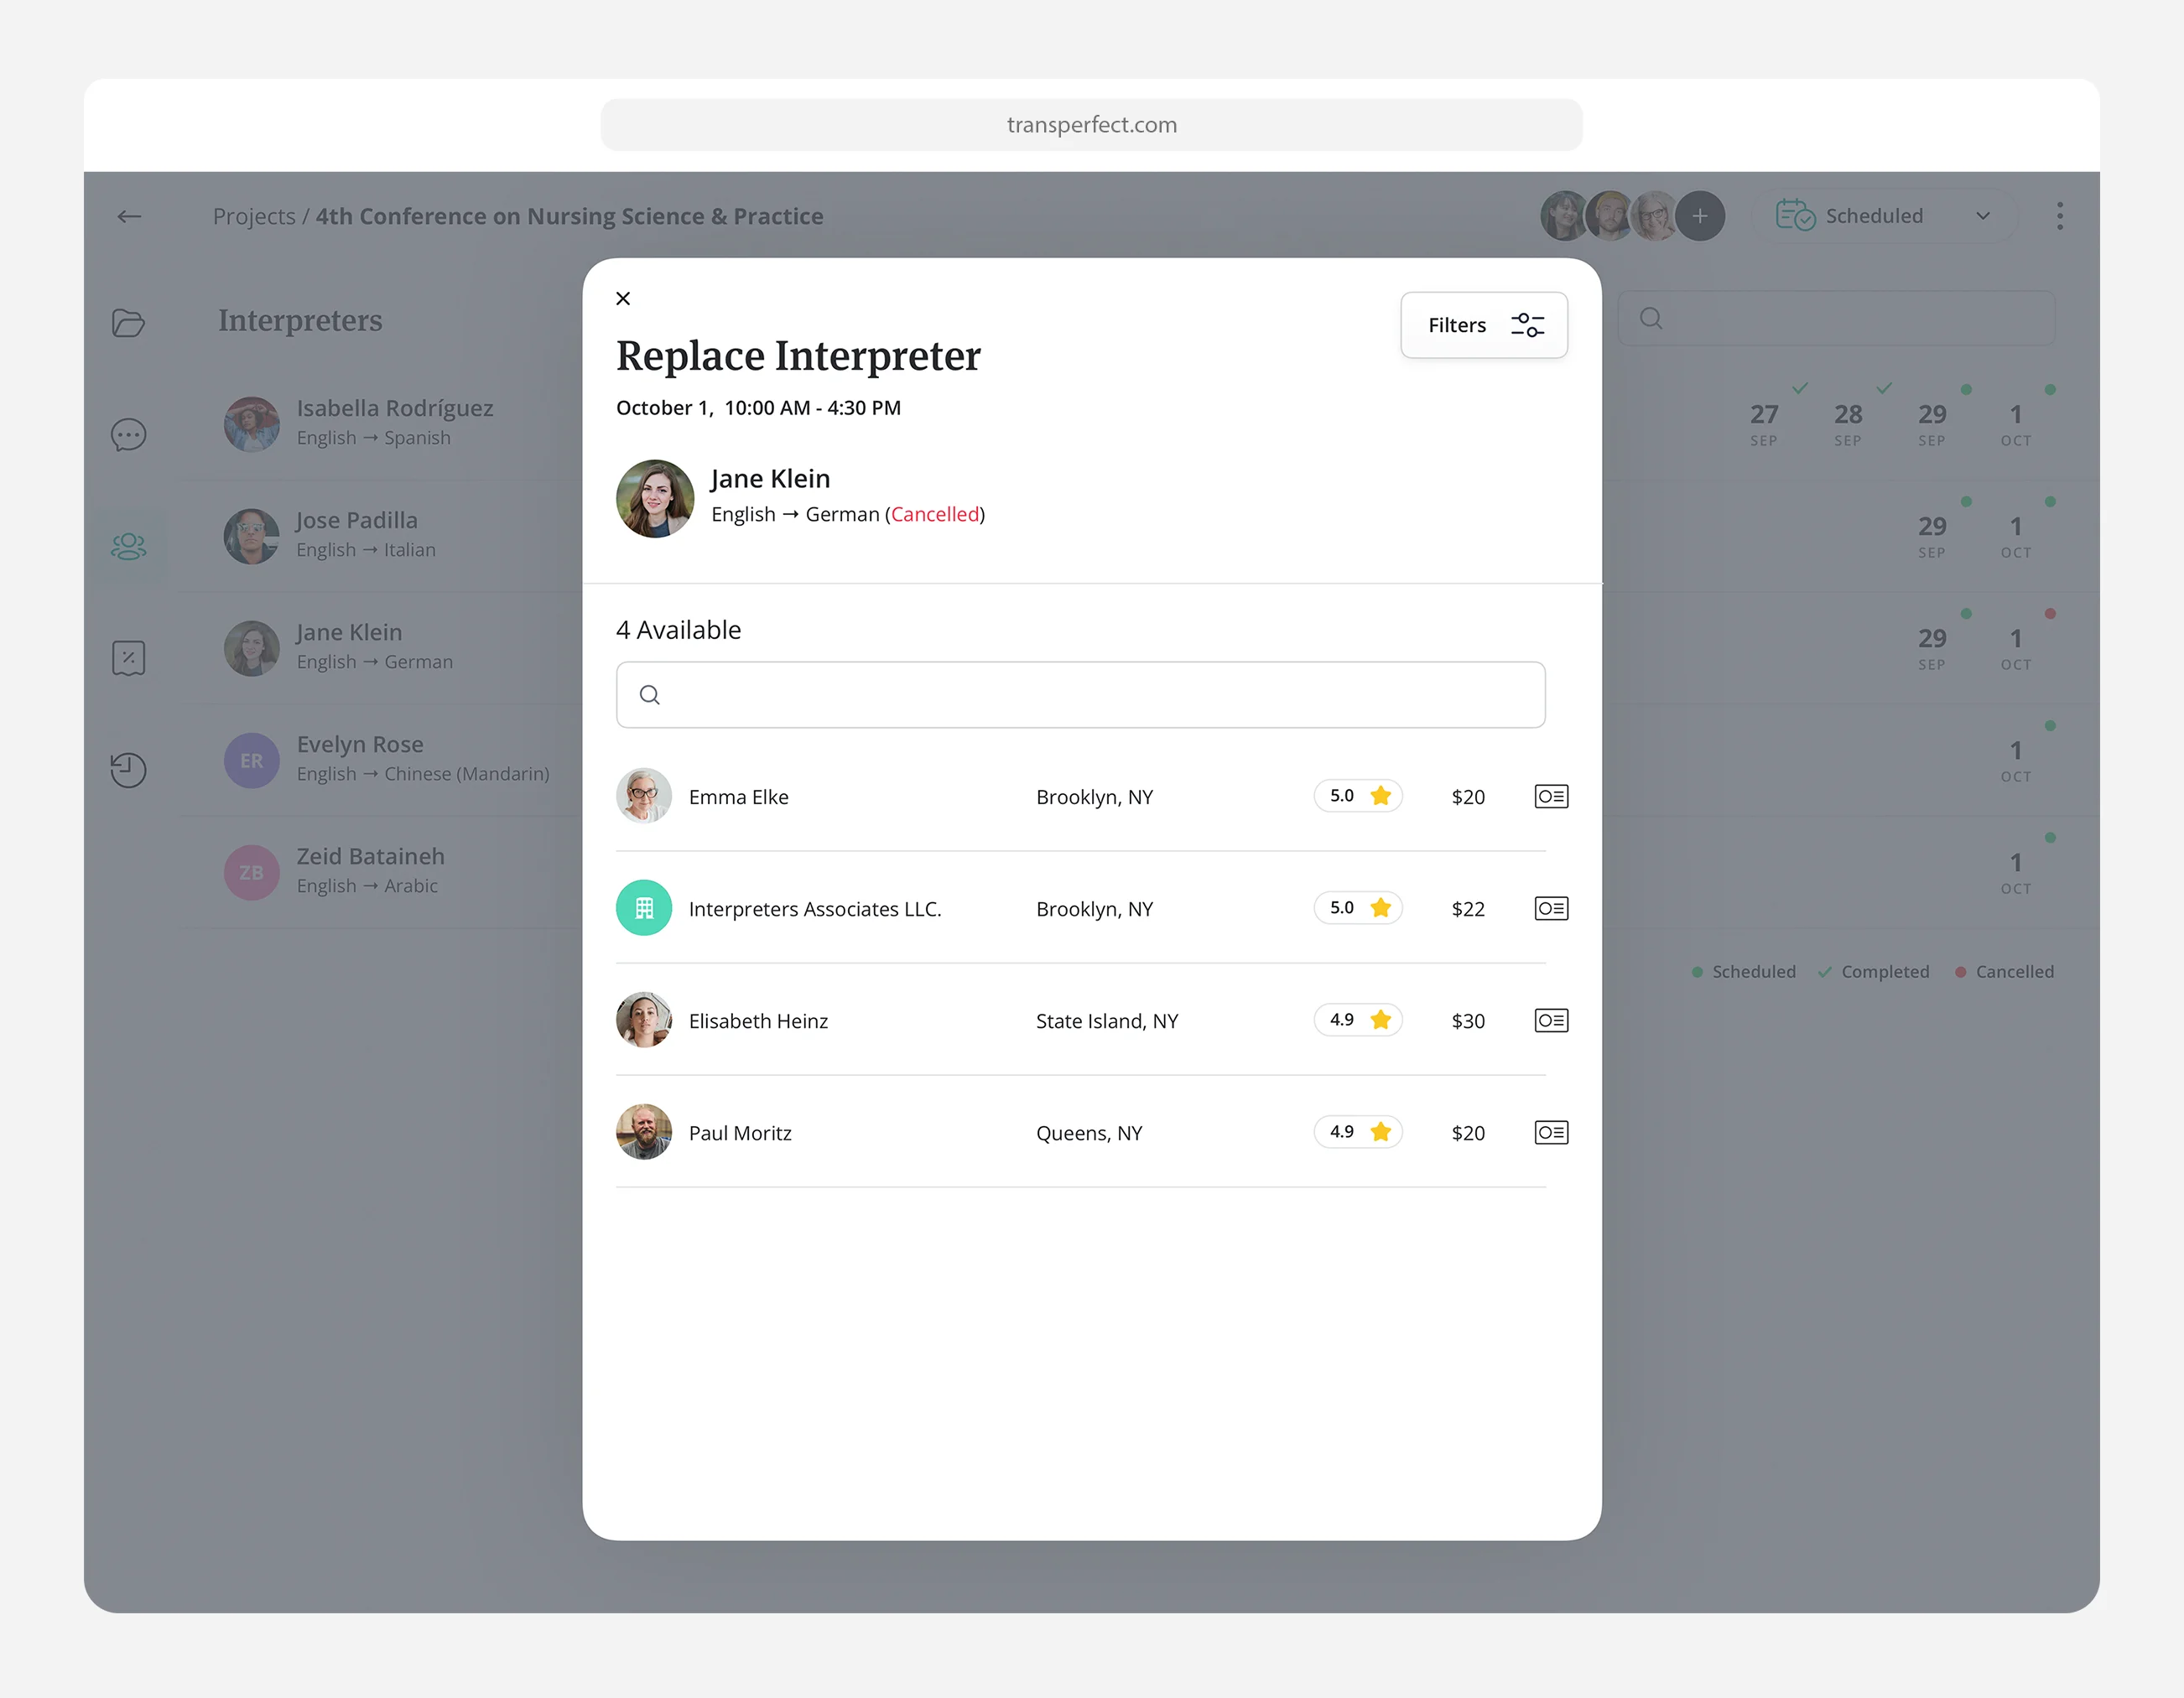Open the three-dot more options menu

[2059, 216]
